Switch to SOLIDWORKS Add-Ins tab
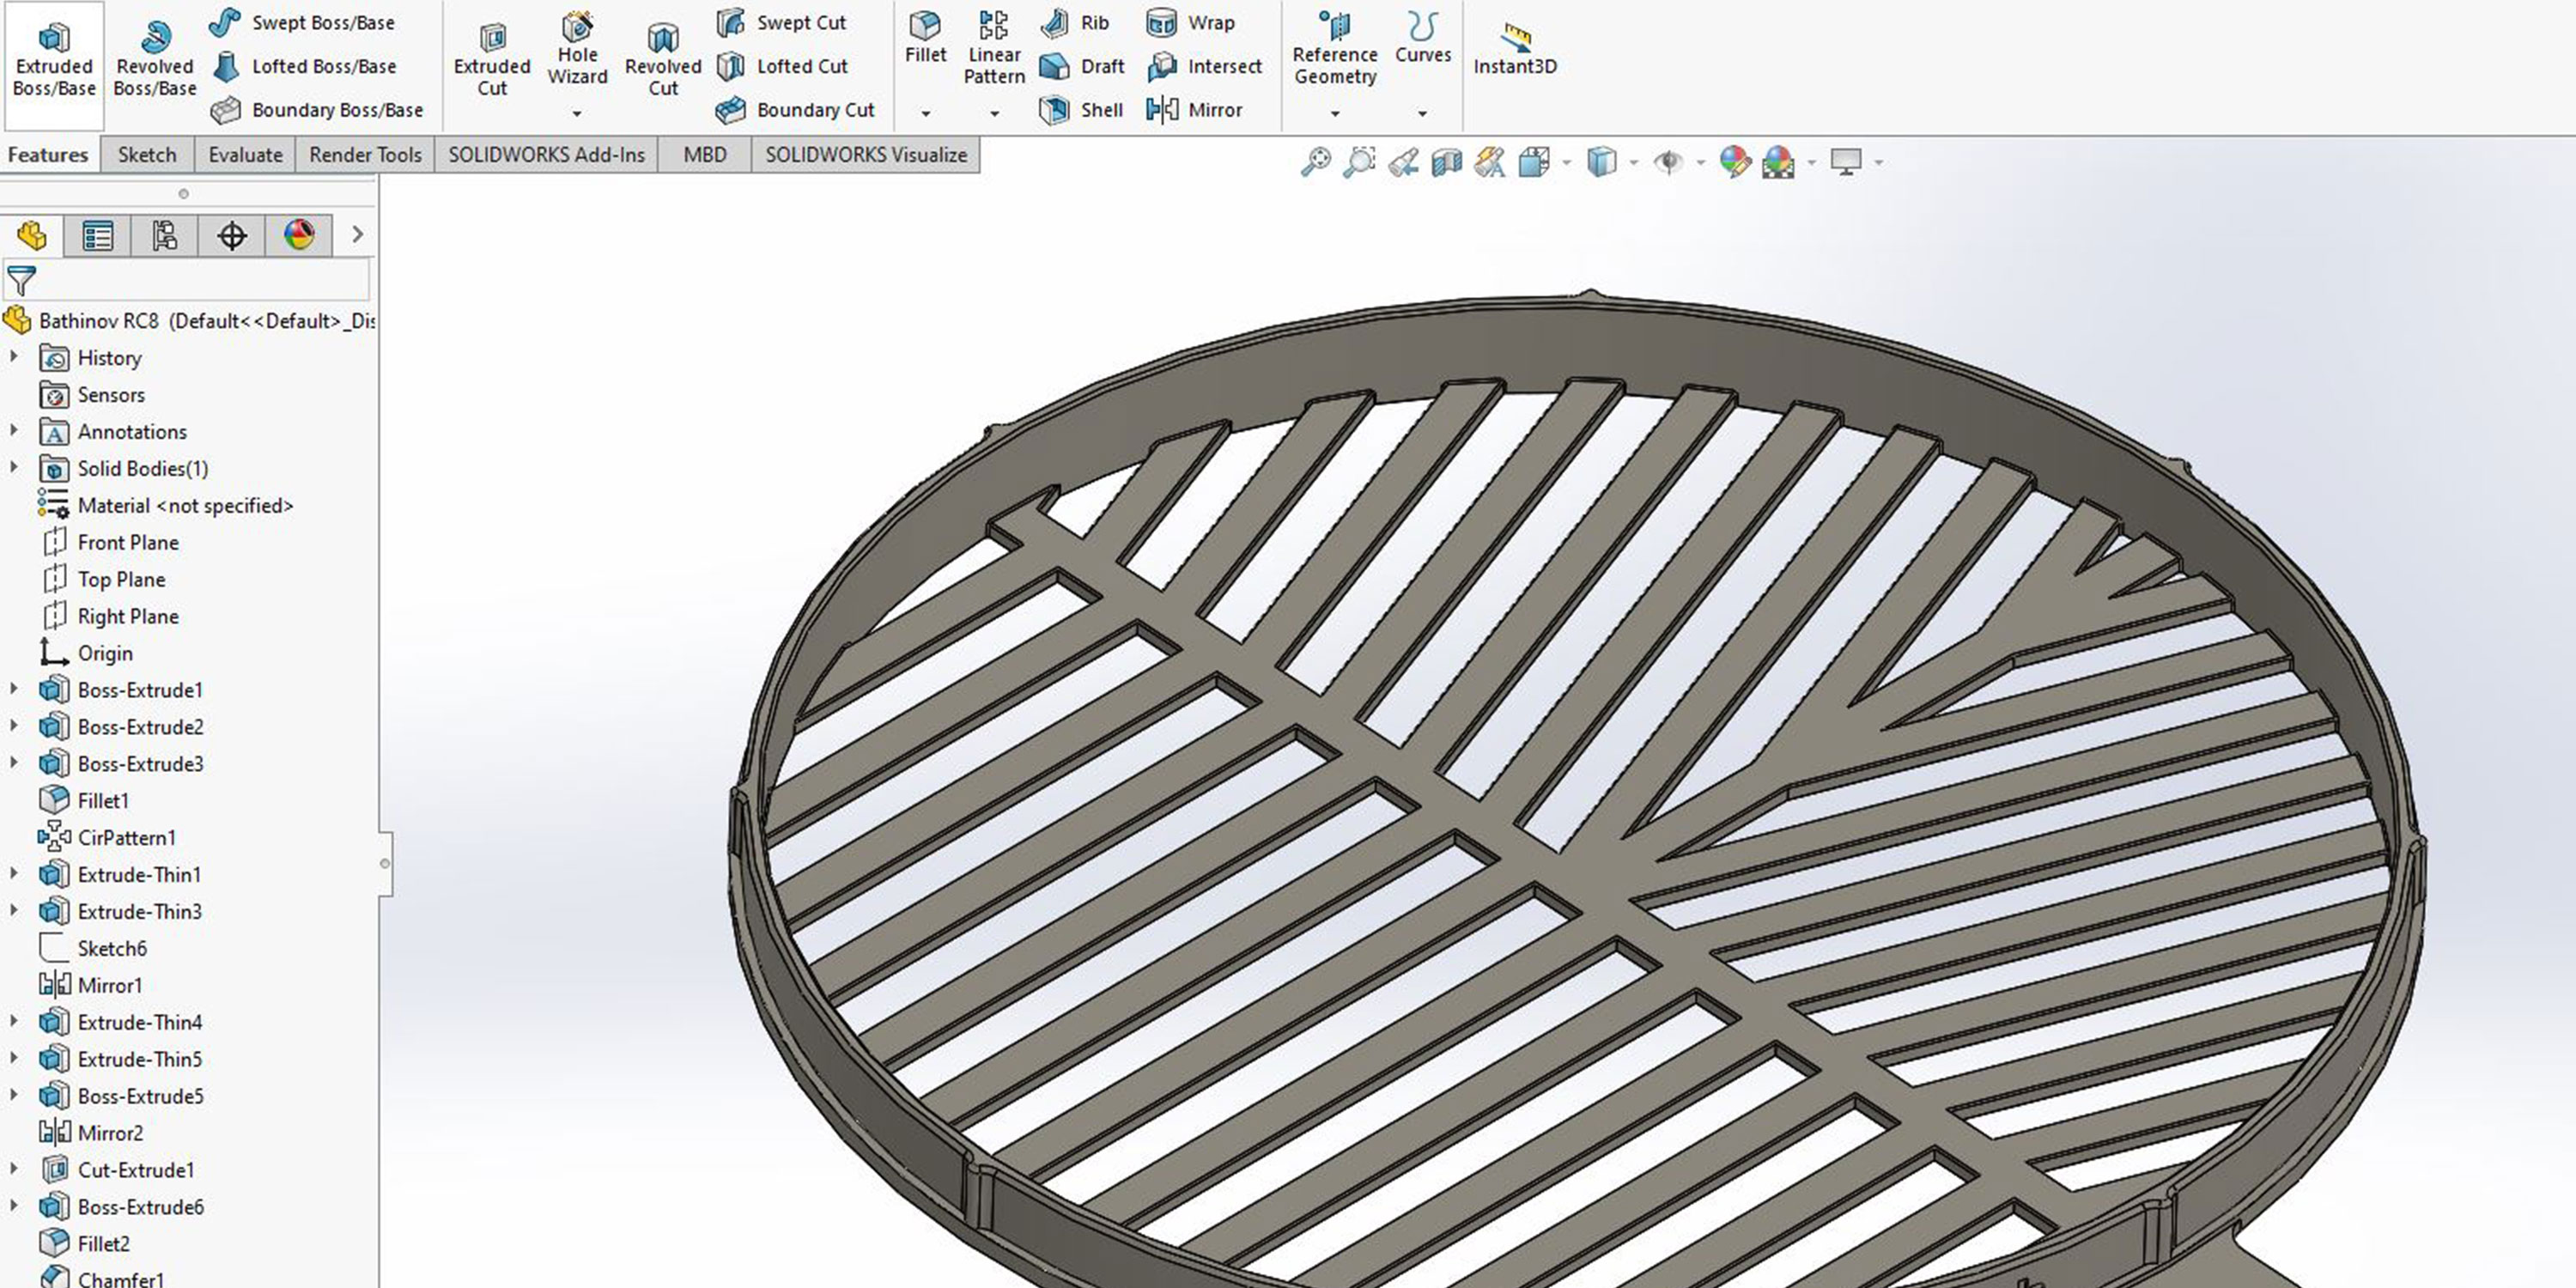 coord(546,155)
